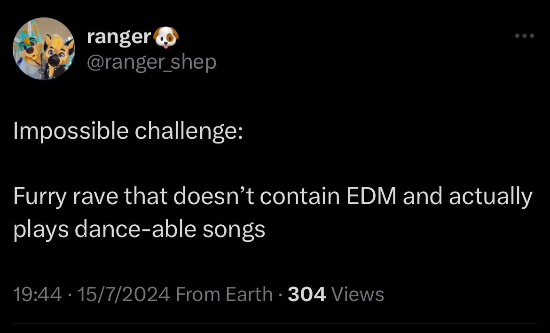Open the @ranger_shep handle link
550x333 pixels.
(x=151, y=61)
